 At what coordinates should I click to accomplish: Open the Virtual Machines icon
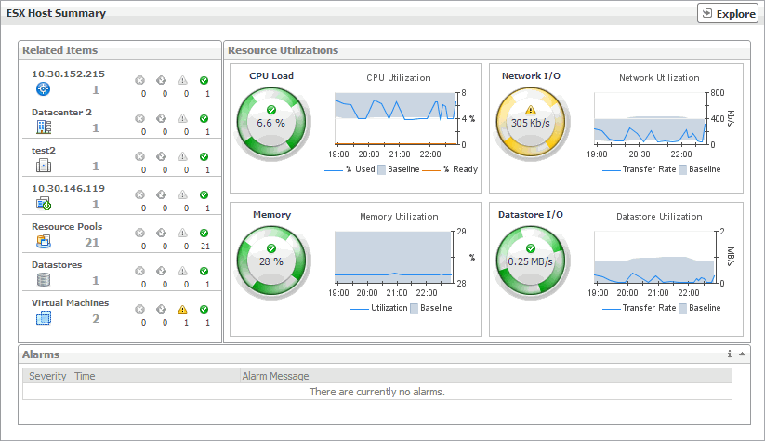(43, 318)
